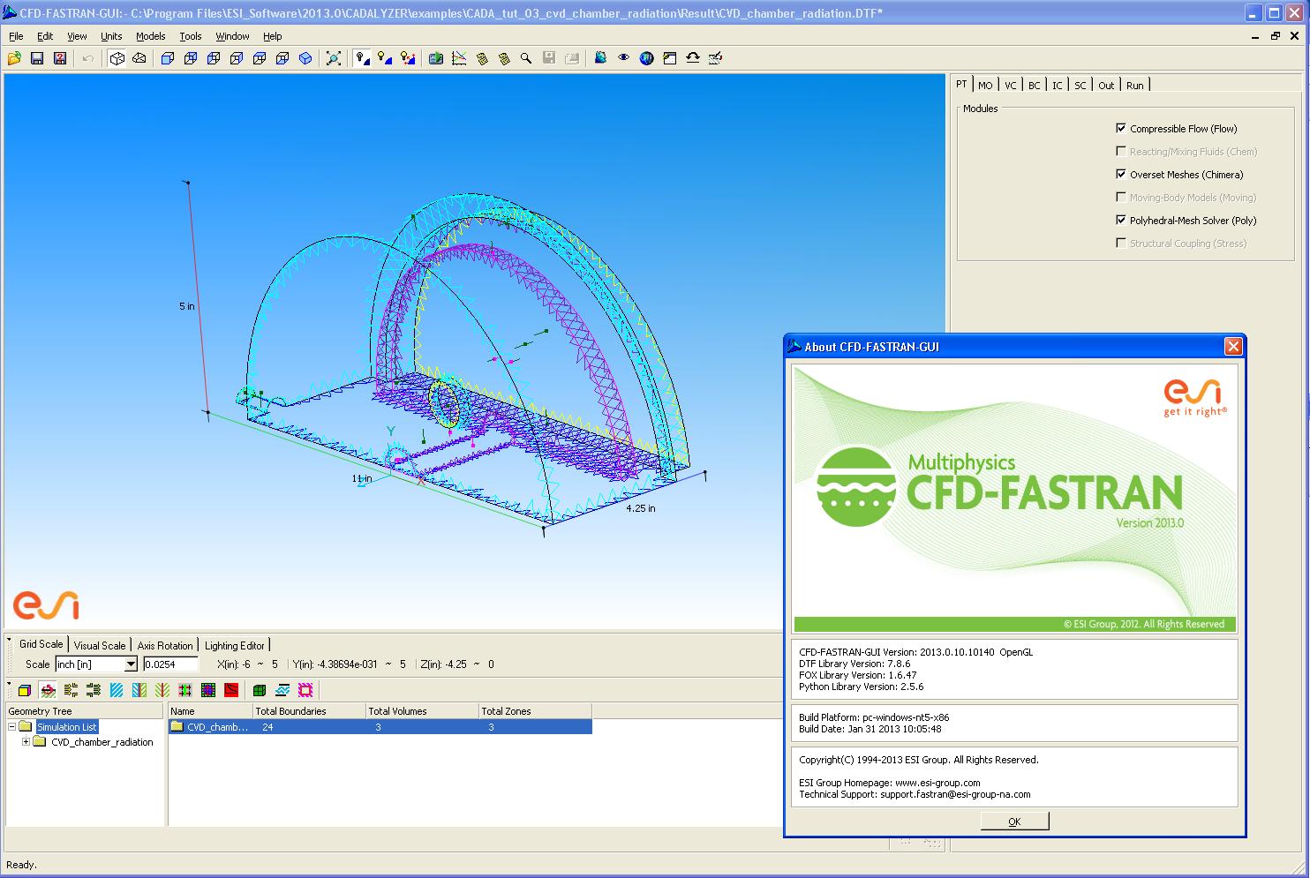Open the Help menu
Viewport: 1310px width, 878px height.
click(273, 36)
